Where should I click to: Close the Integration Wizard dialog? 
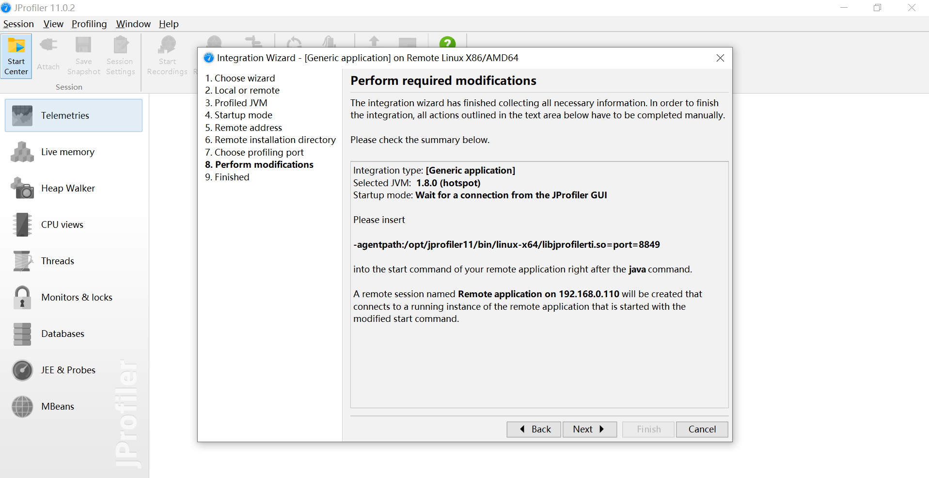pyautogui.click(x=720, y=58)
